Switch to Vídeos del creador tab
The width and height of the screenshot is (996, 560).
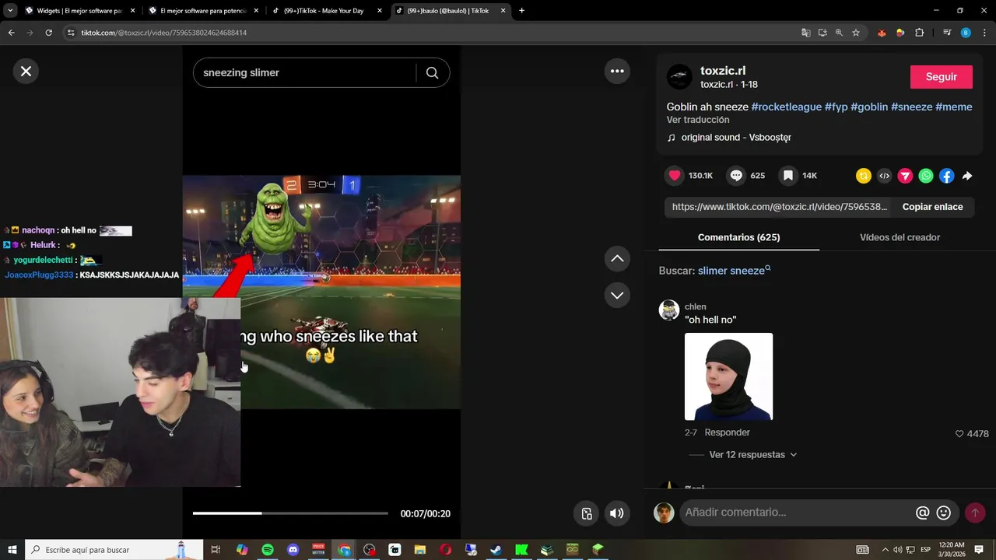tap(900, 237)
